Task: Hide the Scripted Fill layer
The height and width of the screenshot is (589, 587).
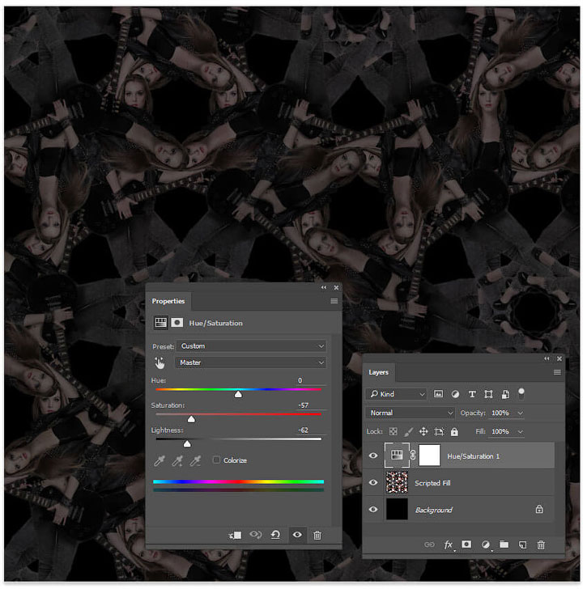Action: pos(375,484)
